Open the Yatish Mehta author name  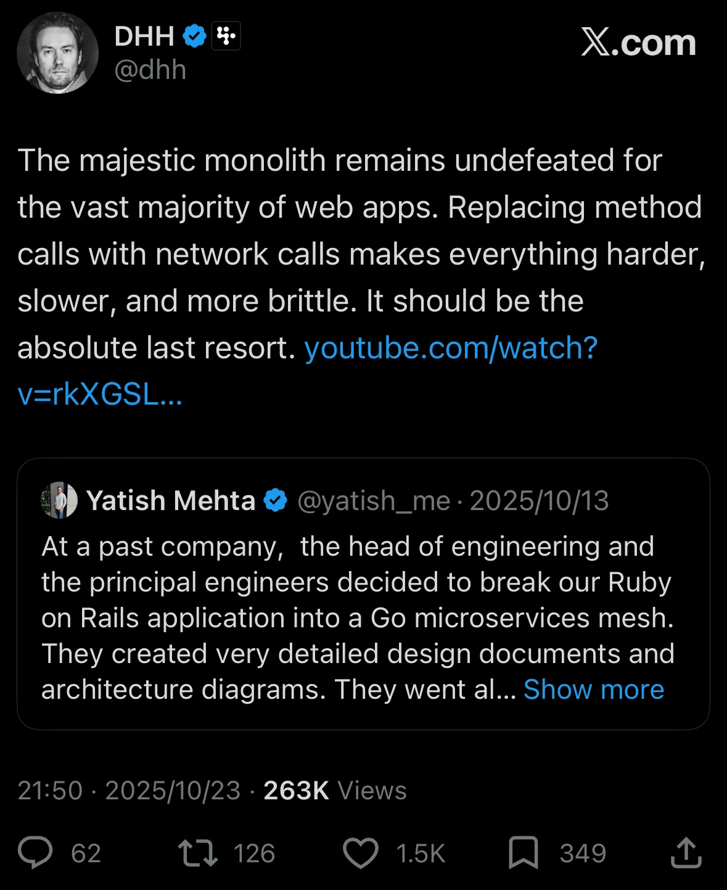171,501
